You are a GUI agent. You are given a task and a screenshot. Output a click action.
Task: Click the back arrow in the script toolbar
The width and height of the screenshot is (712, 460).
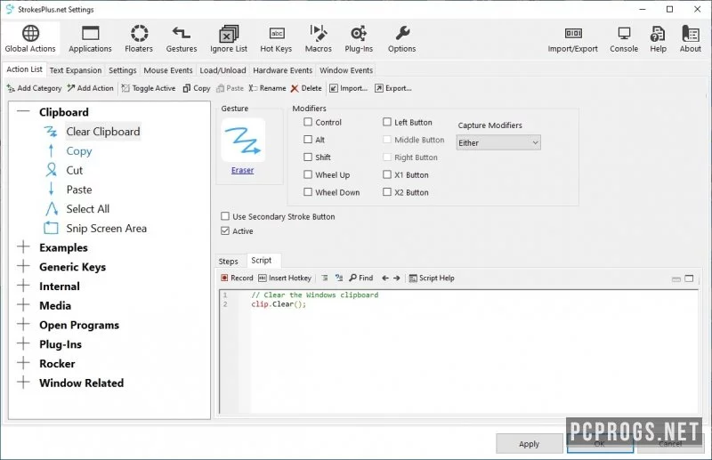pos(385,278)
